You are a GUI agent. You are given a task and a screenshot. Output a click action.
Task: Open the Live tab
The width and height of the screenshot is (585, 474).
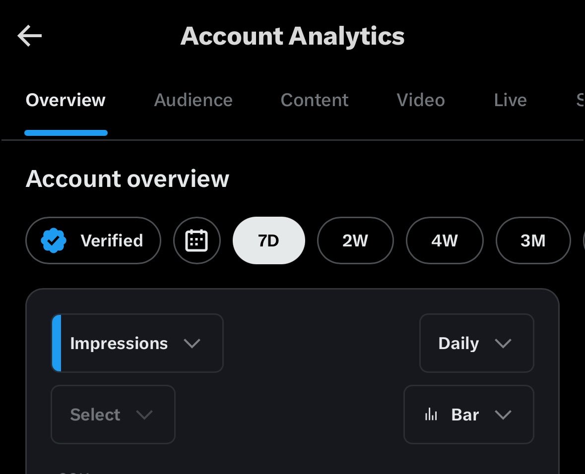coord(511,100)
